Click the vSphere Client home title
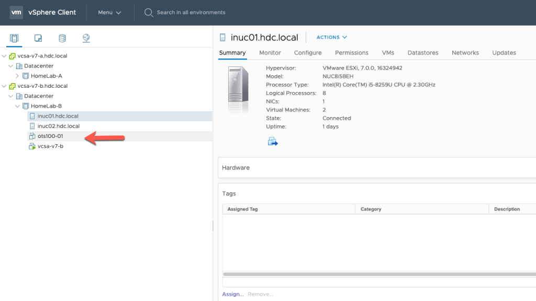 click(52, 13)
